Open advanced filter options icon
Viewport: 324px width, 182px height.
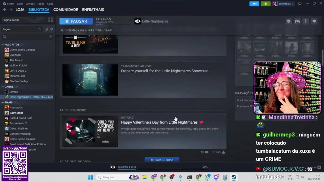tap(51, 37)
